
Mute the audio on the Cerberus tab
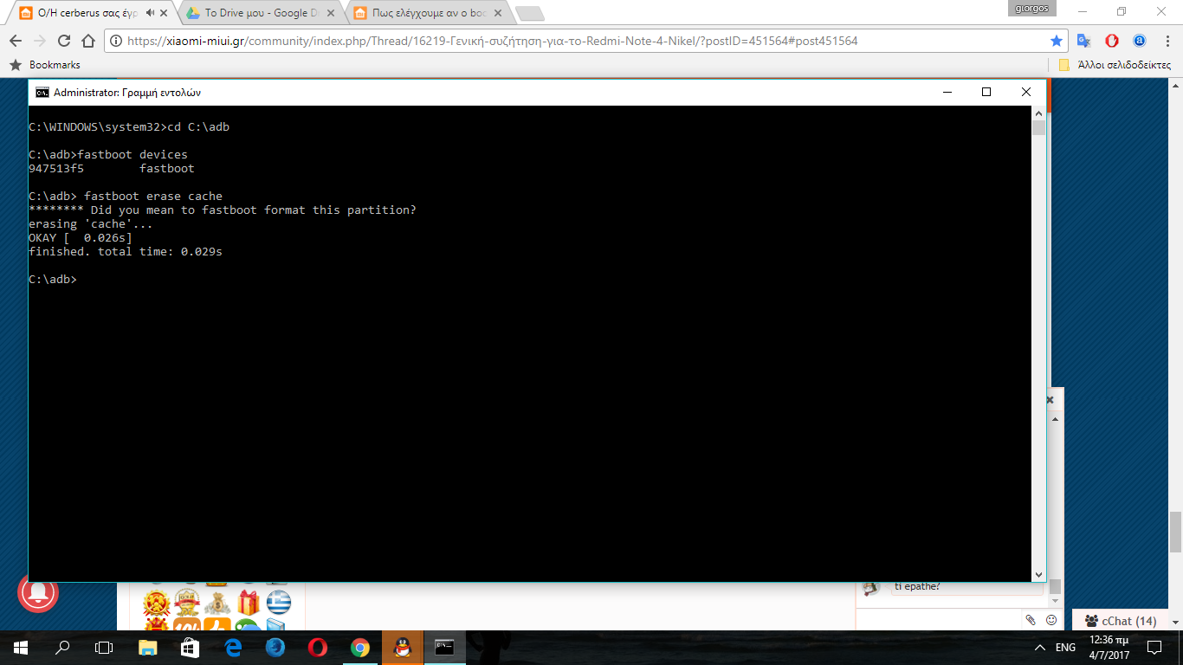[151, 13]
